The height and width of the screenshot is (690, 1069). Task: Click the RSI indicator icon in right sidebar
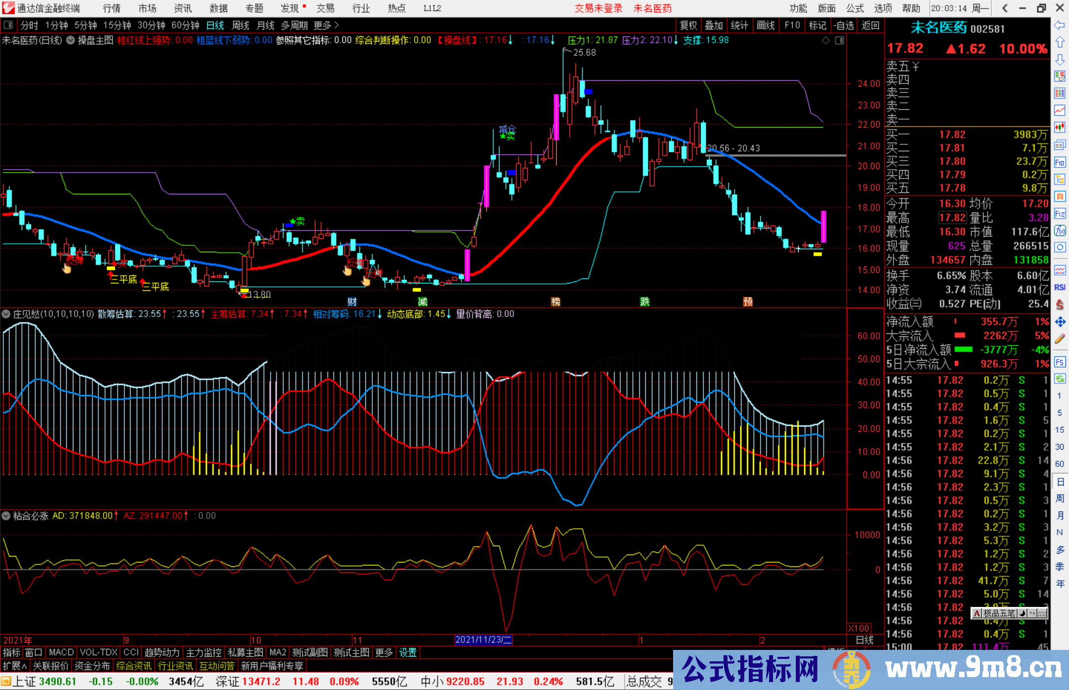[1060, 287]
